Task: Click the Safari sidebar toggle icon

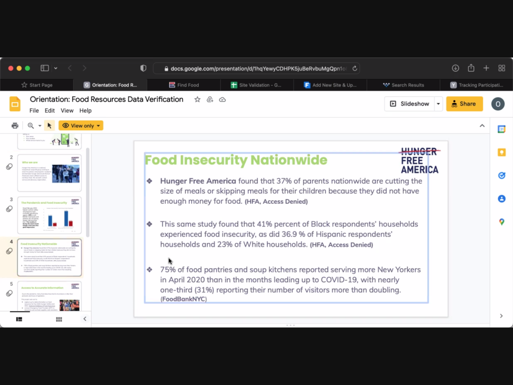Action: click(44, 68)
